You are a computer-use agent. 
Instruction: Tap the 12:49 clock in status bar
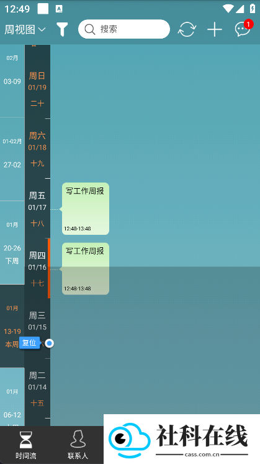click(x=17, y=9)
